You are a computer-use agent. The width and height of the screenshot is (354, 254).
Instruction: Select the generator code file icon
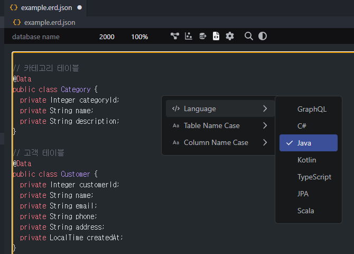[216, 36]
